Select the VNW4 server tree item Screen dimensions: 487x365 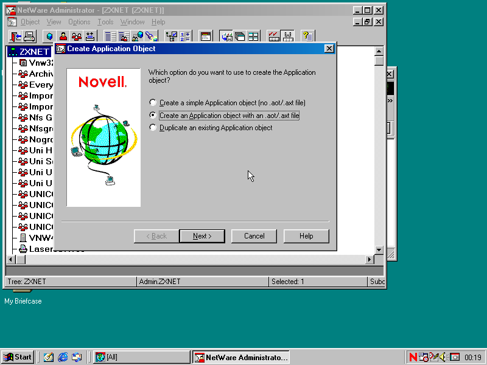point(36,238)
